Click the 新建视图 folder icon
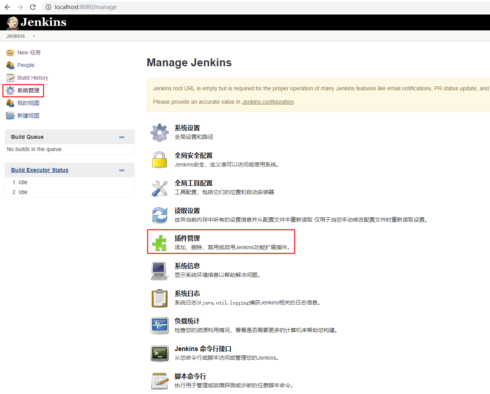 click(x=10, y=116)
